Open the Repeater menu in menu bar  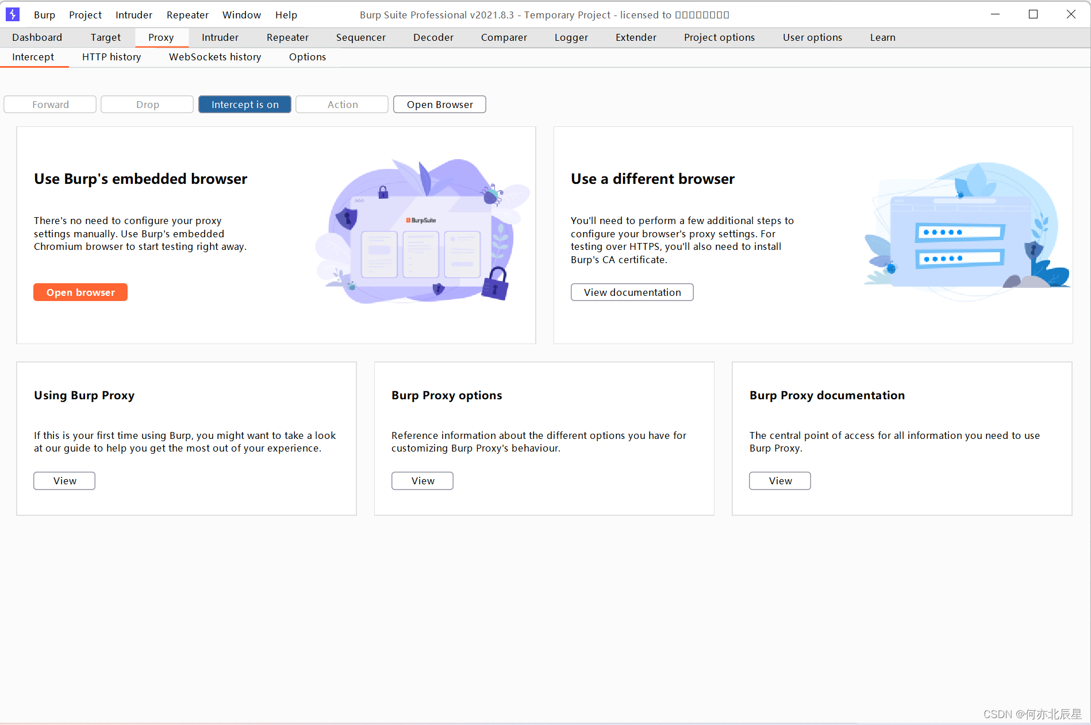(x=187, y=15)
